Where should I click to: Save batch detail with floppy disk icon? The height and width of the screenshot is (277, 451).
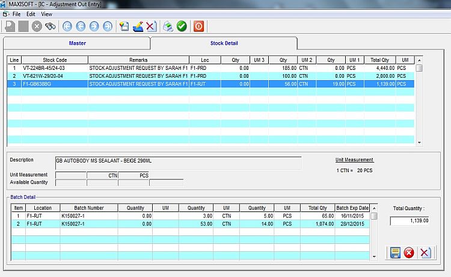pyautogui.click(x=394, y=252)
